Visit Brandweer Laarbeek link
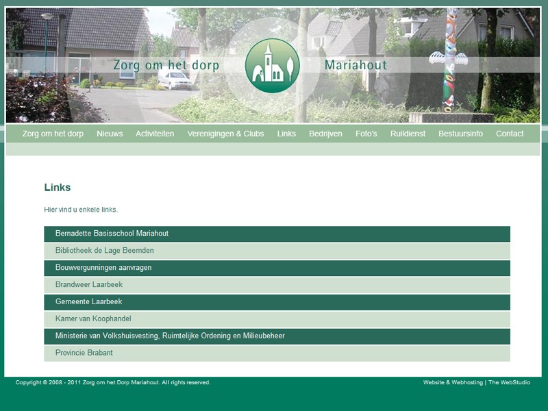Screen dimensions: 548x411 277,285
